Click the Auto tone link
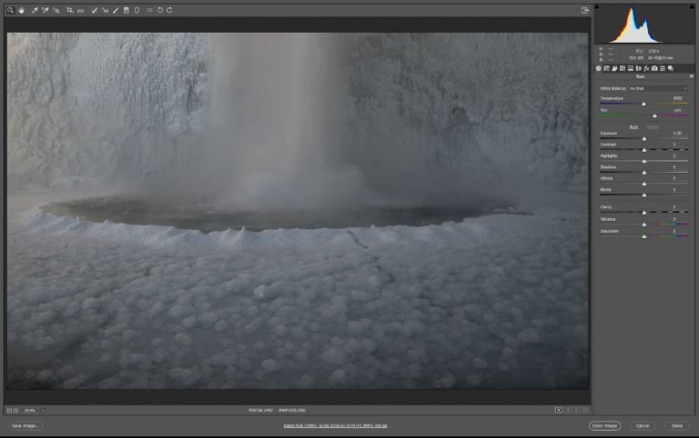 tap(633, 127)
